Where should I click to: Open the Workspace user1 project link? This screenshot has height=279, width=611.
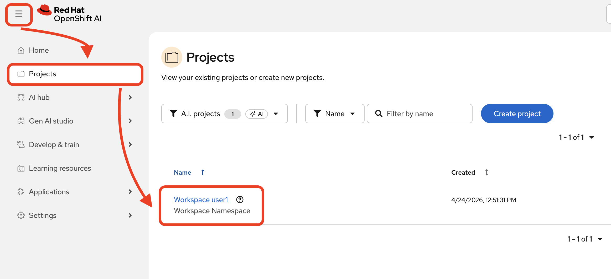click(201, 200)
